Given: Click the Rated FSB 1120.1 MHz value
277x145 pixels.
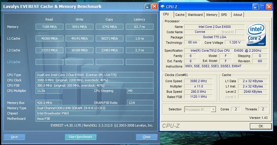Looking at the screenshot, I should coord(198,97).
